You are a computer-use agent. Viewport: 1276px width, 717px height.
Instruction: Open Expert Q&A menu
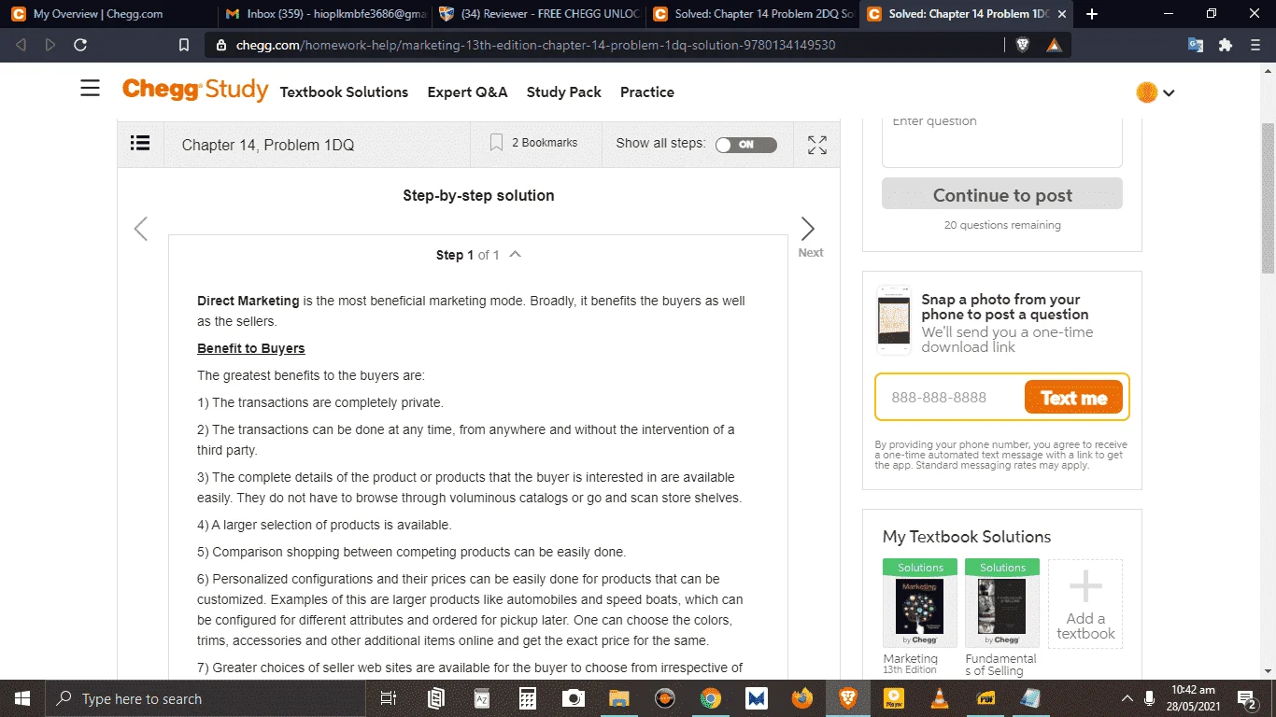tap(467, 92)
